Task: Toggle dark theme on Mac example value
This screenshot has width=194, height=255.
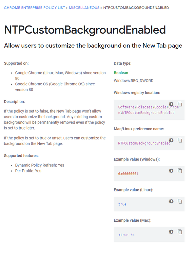Action: (171, 232)
